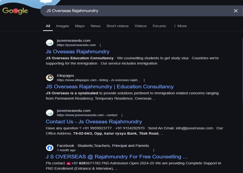This screenshot has width=243, height=173.
Task: Click the Ellopages site name
Action: (x=65, y=76)
